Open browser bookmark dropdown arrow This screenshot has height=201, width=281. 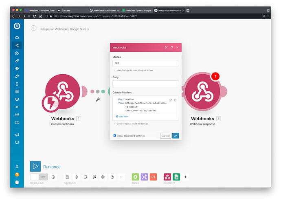point(268,16)
